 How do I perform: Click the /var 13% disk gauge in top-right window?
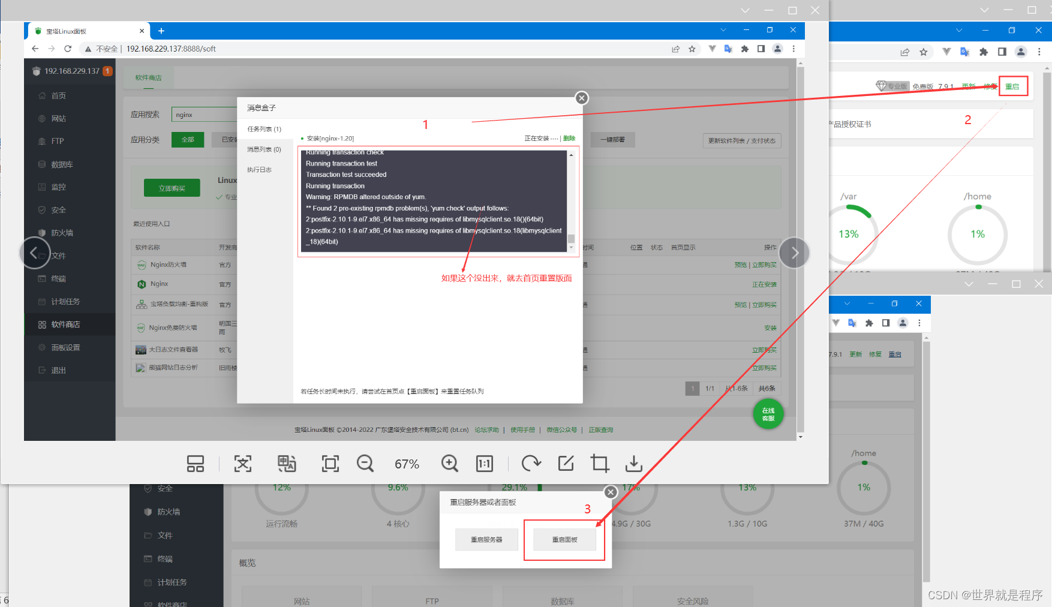(848, 234)
